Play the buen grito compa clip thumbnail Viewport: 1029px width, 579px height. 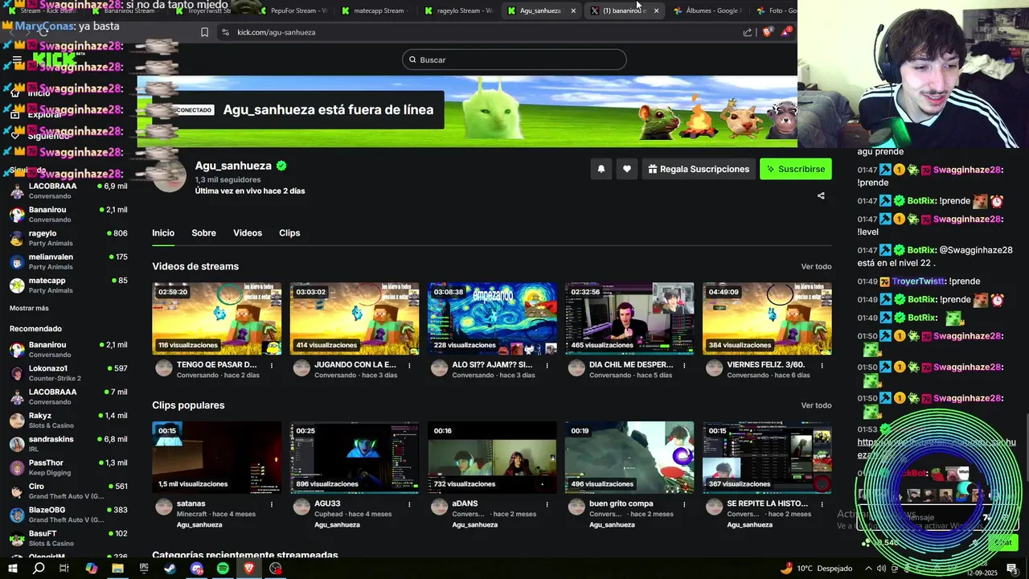pos(629,458)
